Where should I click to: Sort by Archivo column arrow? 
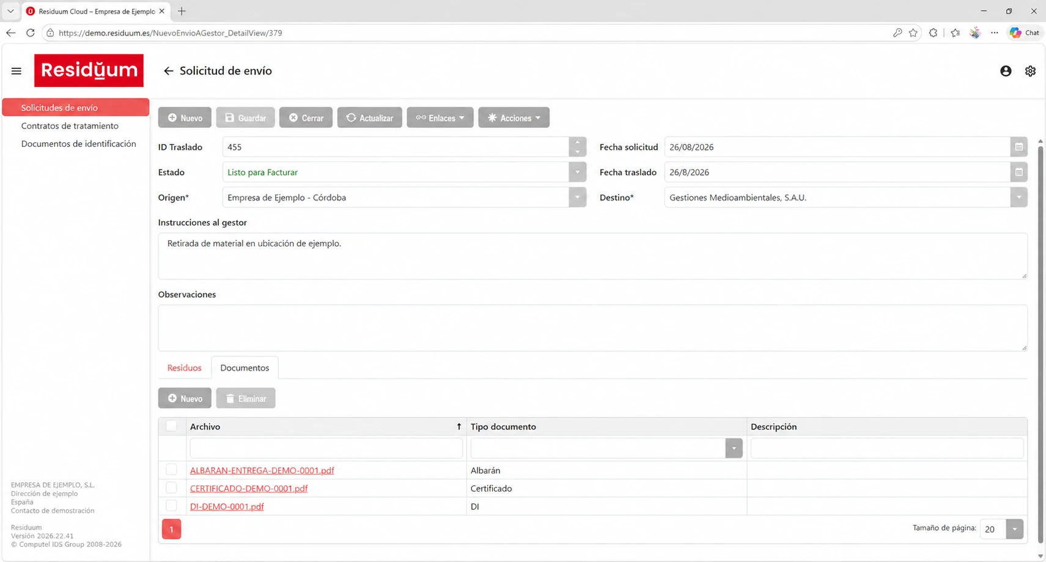459,427
